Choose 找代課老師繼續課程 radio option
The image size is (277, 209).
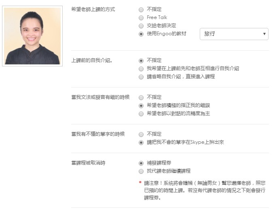point(141,171)
